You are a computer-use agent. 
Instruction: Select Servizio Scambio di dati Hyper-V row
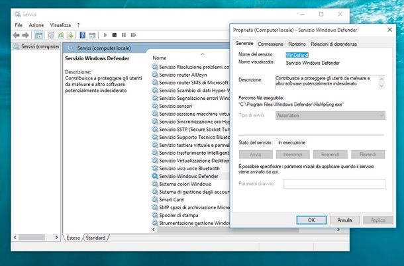[x=190, y=91]
